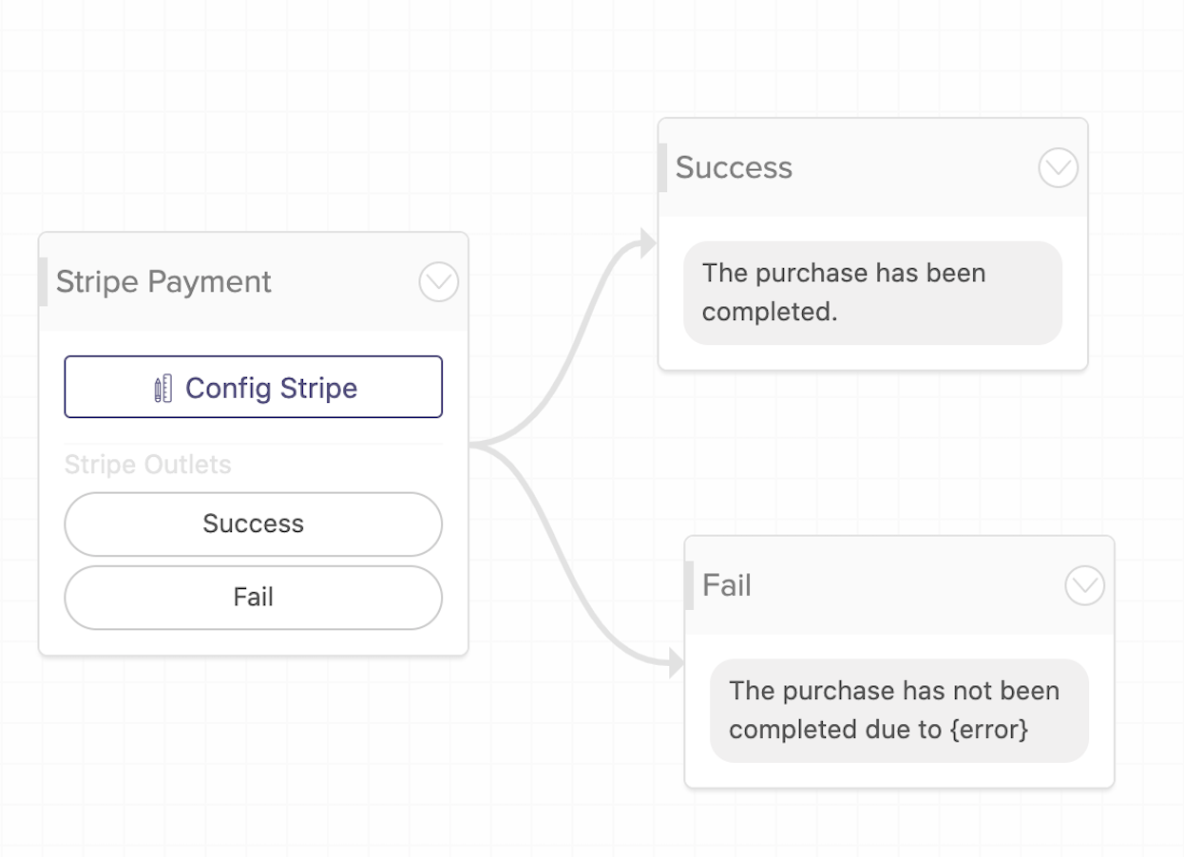The width and height of the screenshot is (1184, 857).
Task: Select the Fail outlet pill
Action: (x=254, y=598)
